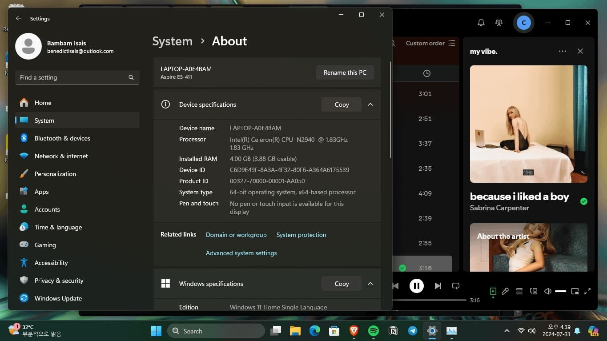Screen dimensions: 607x341
Task: Copy Windows specifications
Action: tap(342, 284)
